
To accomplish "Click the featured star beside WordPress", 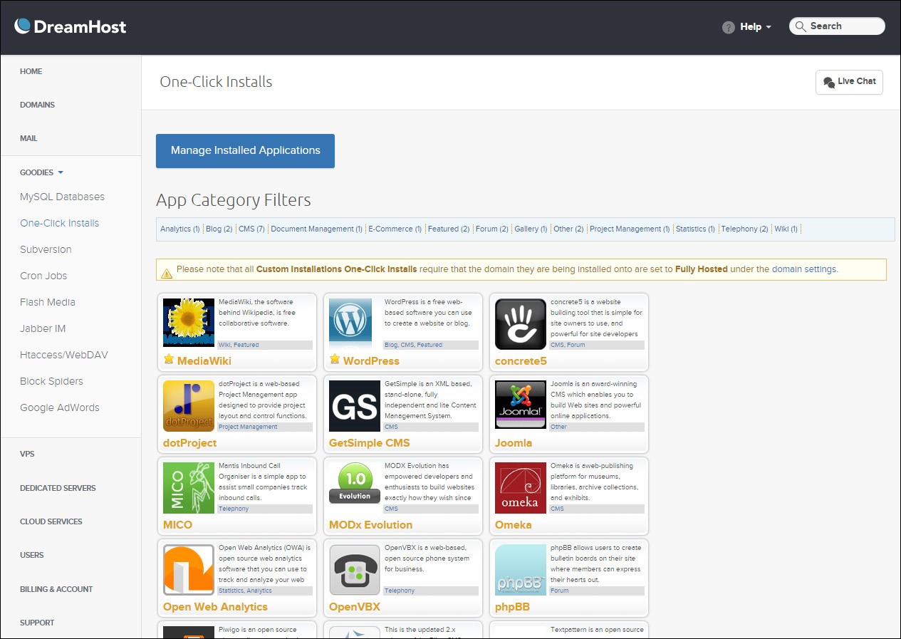I will (x=335, y=359).
